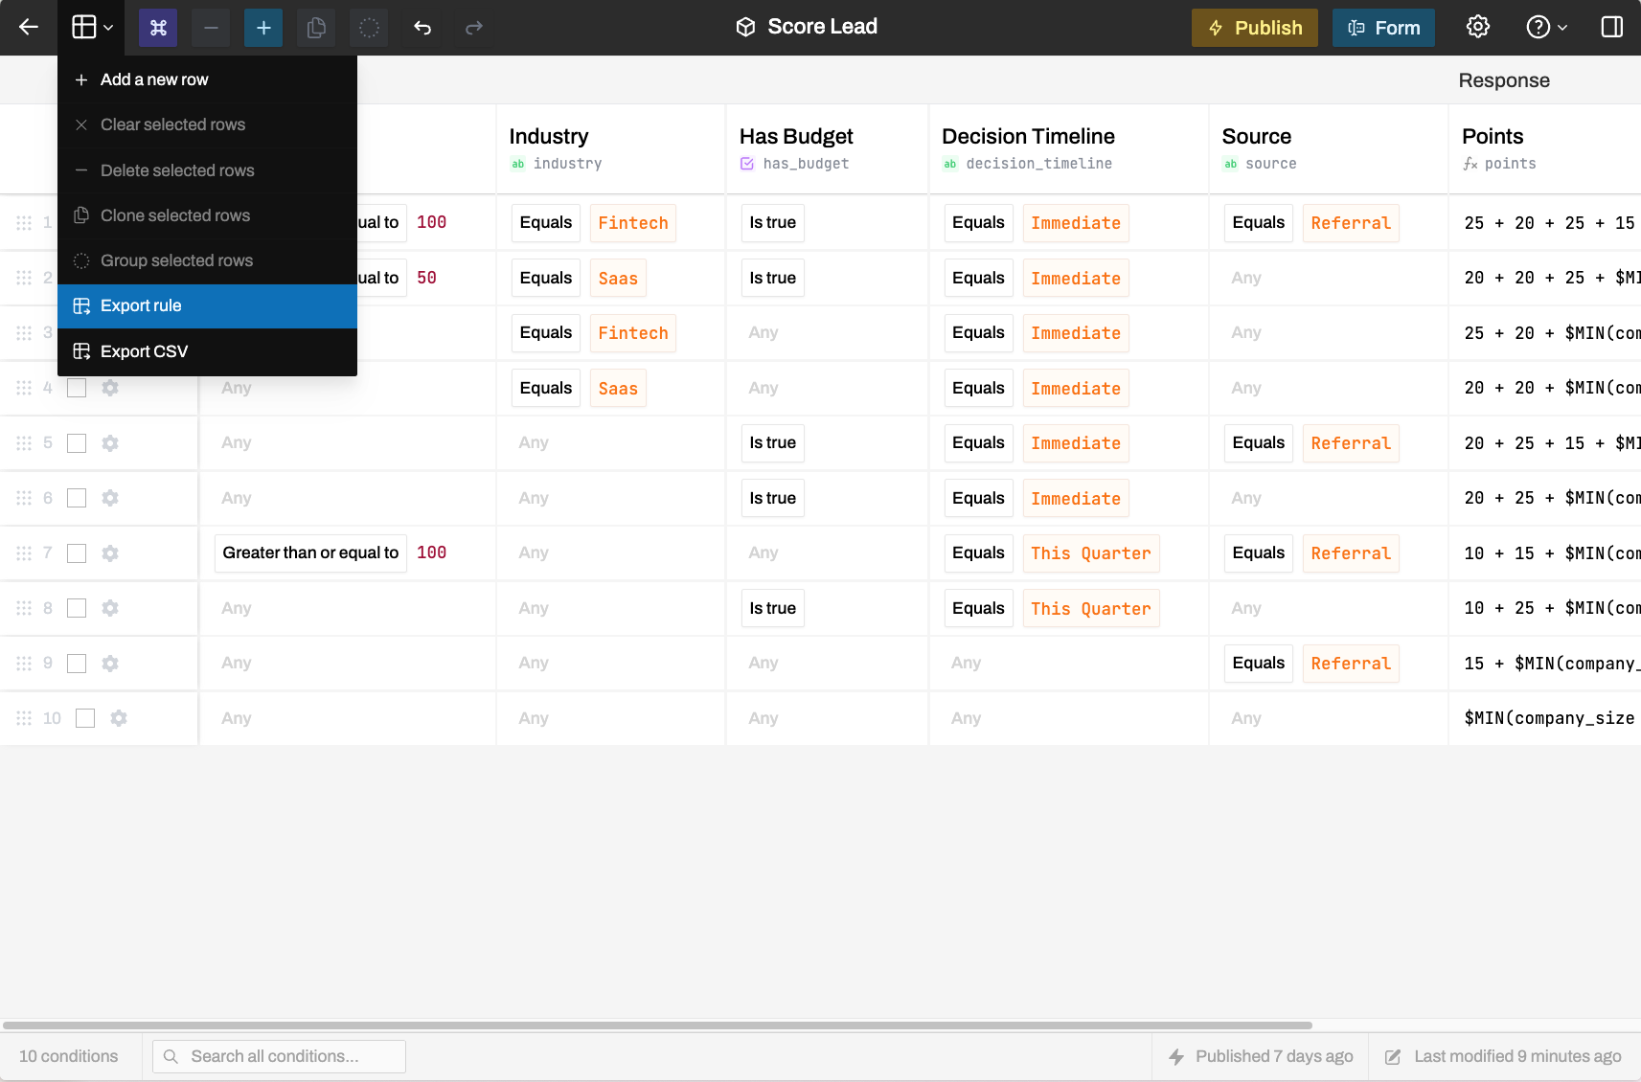
Task: Select 'Export rule' from the menu
Action: click(141, 305)
